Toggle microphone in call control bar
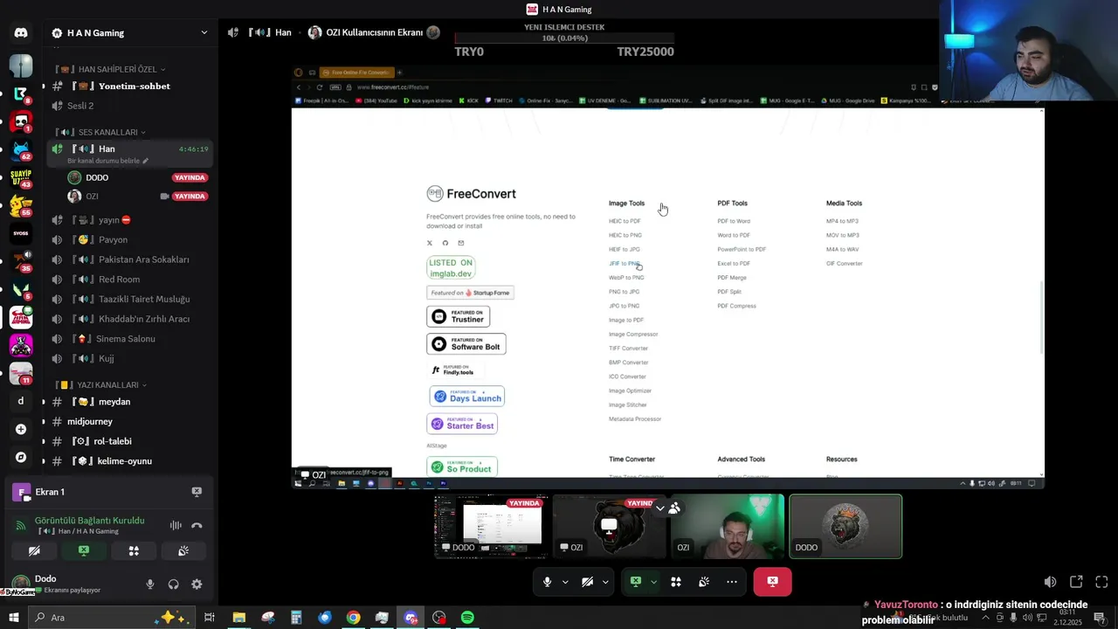 (x=547, y=582)
